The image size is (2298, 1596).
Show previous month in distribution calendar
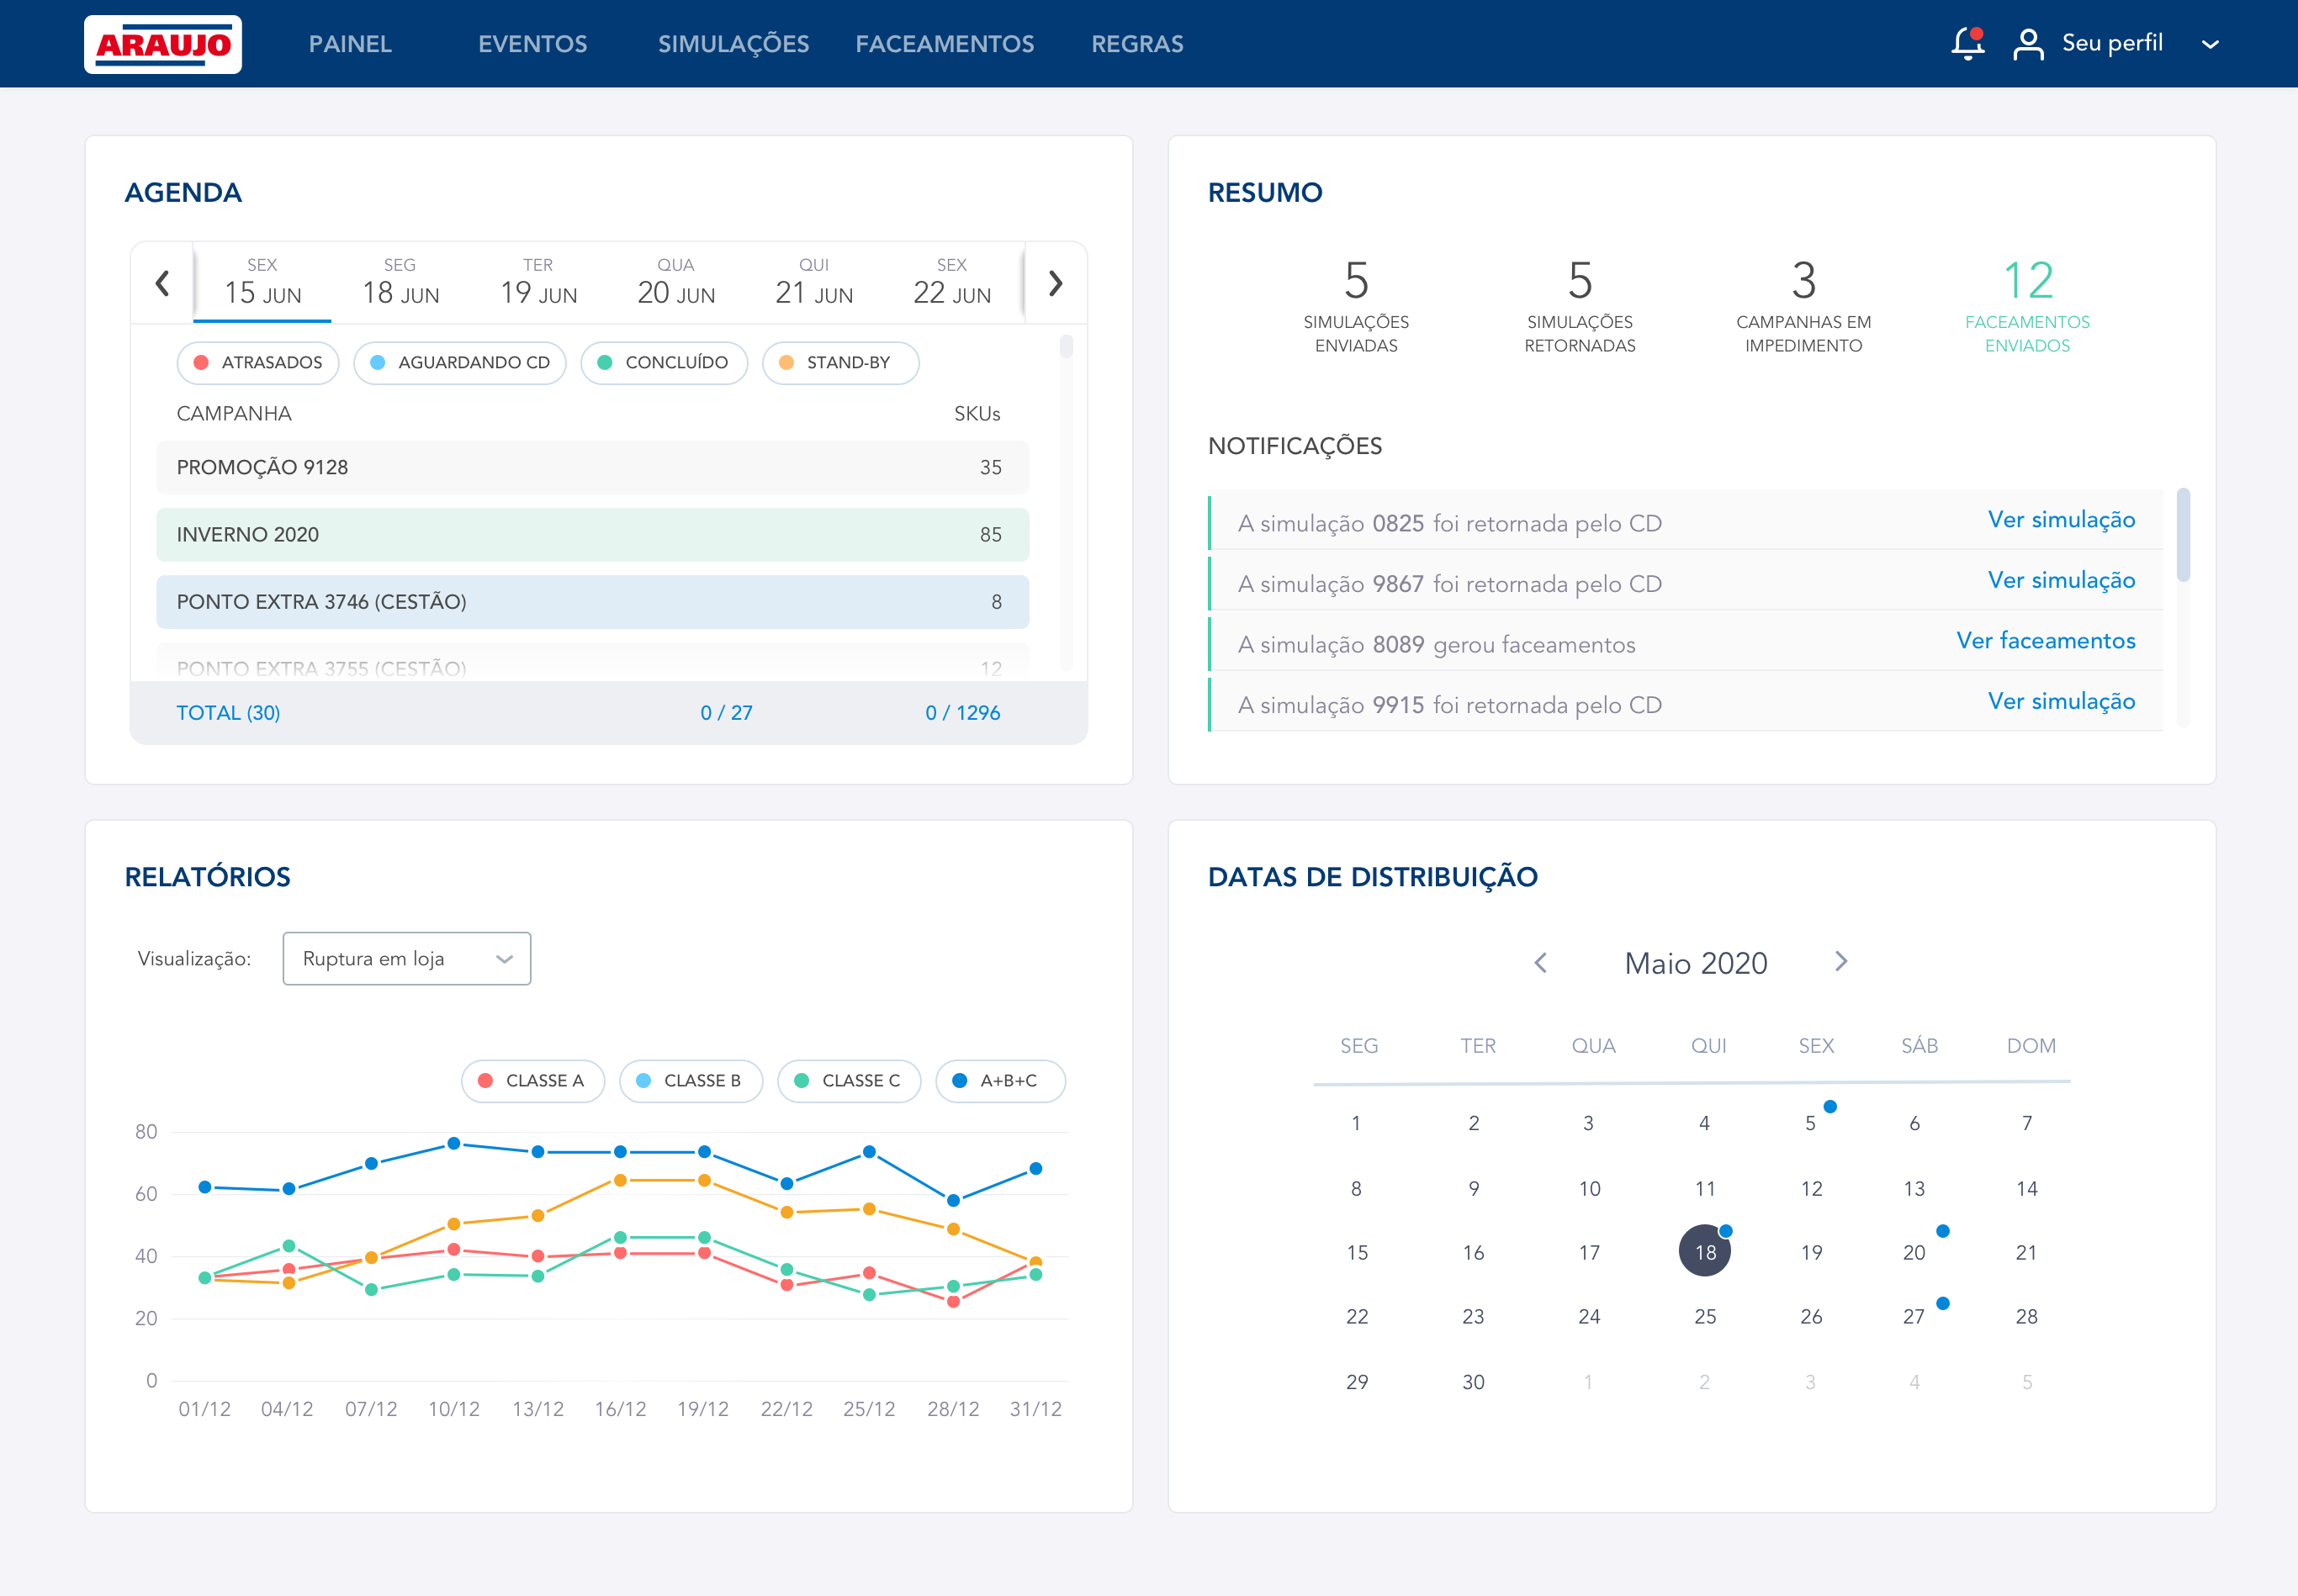click(x=1540, y=962)
